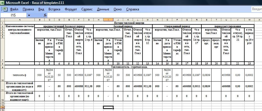Open the Формат menu
The height and width of the screenshot is (111, 262).
(x=71, y=9)
